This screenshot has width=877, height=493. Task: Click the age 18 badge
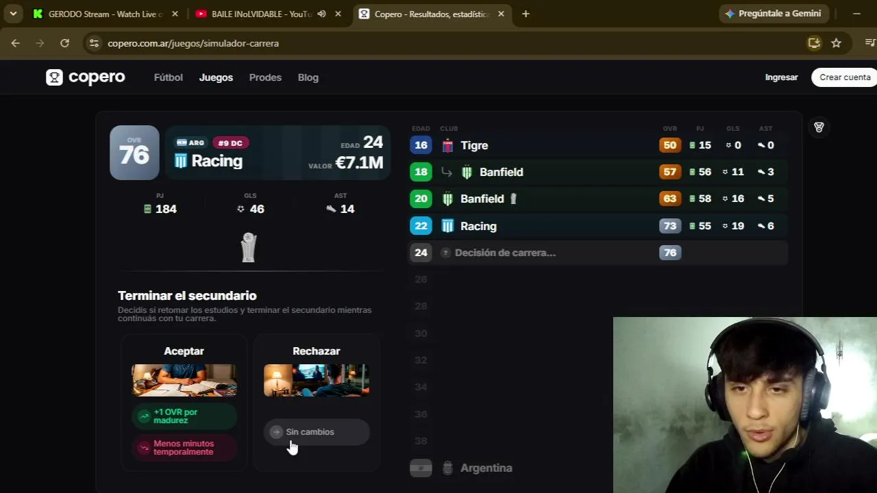[421, 172]
